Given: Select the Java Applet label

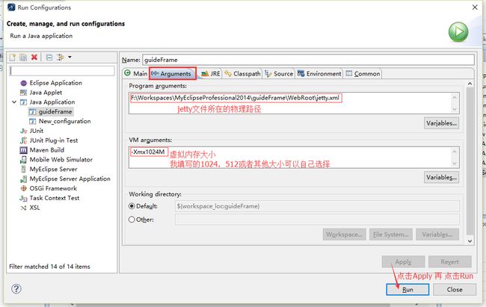Looking at the screenshot, I should pos(46,93).
